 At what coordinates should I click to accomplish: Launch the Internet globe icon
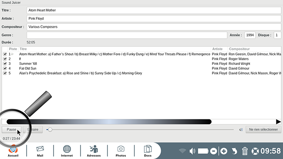67,151
